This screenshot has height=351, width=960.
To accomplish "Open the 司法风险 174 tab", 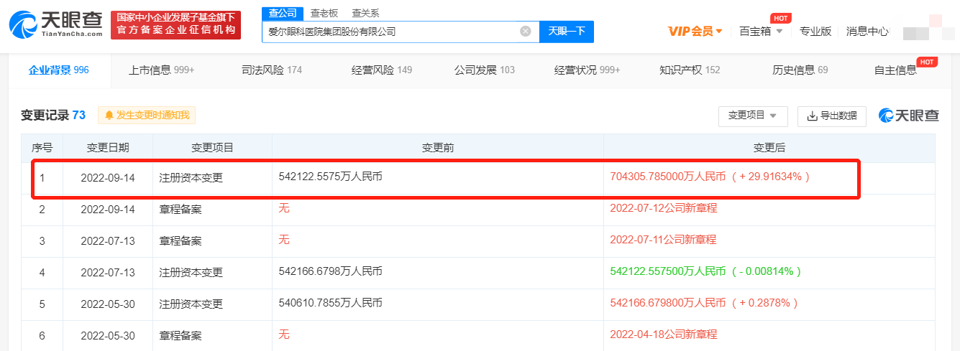I will point(272,70).
